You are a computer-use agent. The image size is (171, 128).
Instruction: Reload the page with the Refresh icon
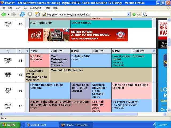22,14
